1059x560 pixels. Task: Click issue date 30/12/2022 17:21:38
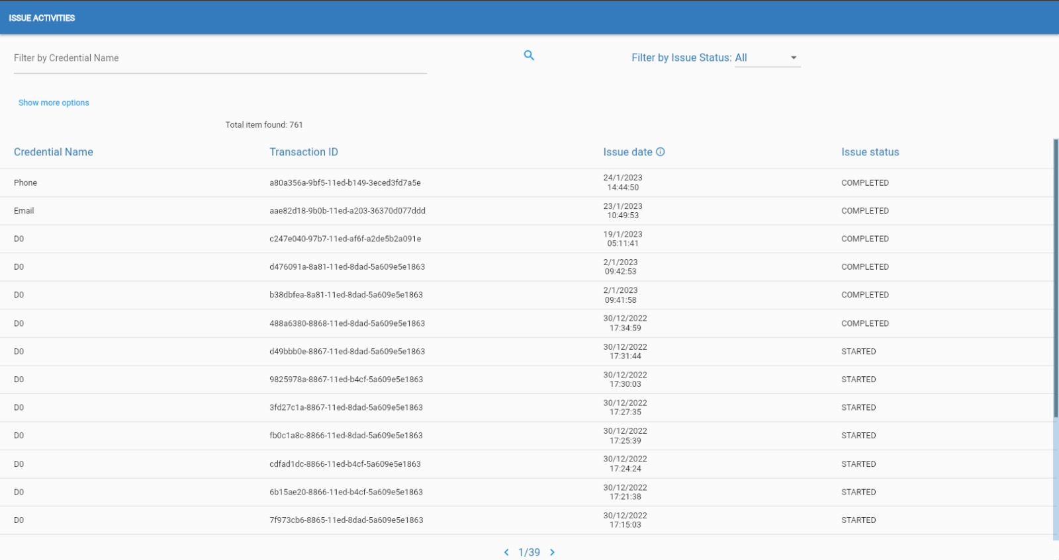pyautogui.click(x=625, y=492)
